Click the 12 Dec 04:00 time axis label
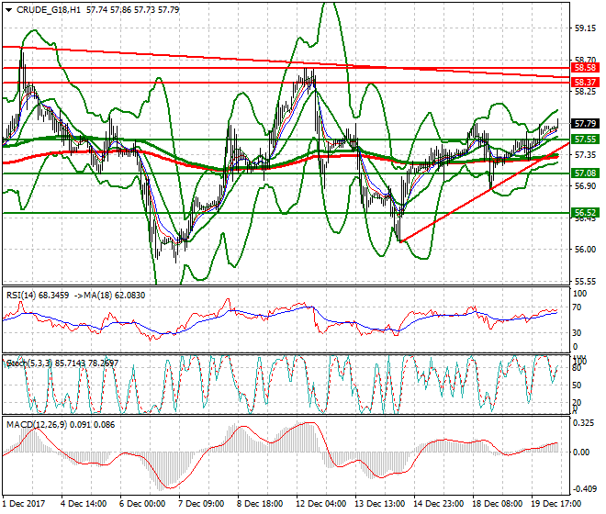606x514 pixels. coord(320,504)
